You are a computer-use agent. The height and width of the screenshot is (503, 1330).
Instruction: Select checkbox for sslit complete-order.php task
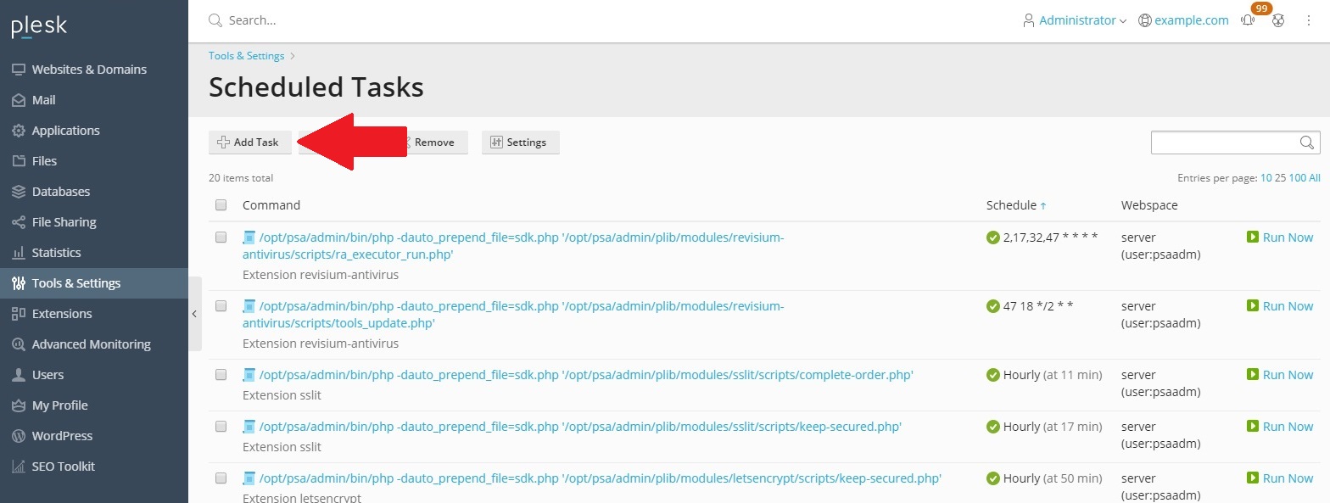[x=221, y=375]
